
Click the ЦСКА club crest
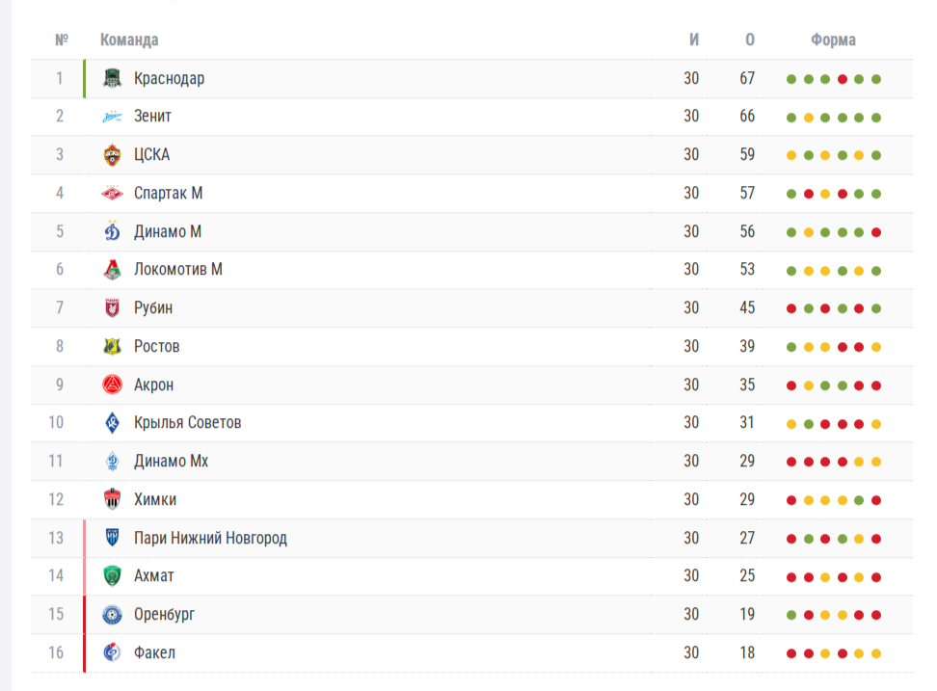click(113, 155)
